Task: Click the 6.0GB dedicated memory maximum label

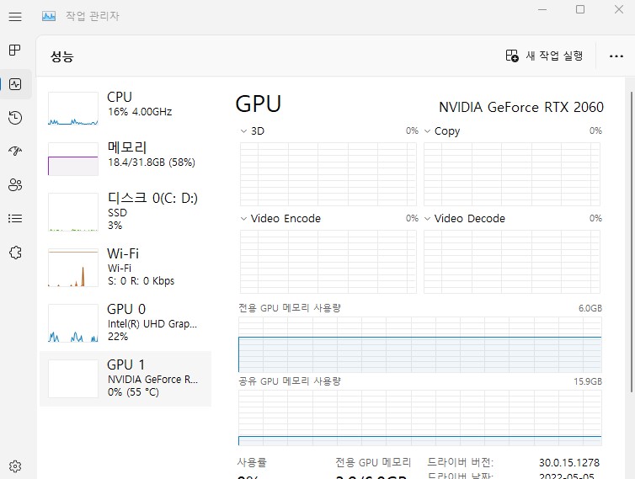Action: point(590,308)
